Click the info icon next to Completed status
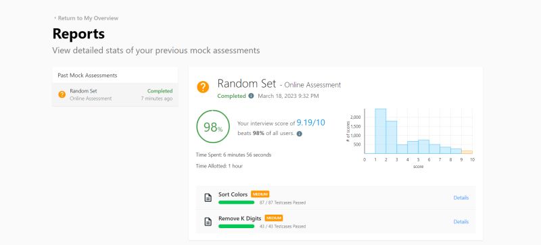This screenshot has width=541, height=245. 251,96
